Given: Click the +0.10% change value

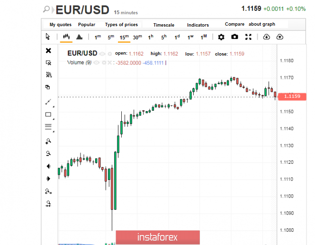Looking at the screenshot, I should 296,9.
